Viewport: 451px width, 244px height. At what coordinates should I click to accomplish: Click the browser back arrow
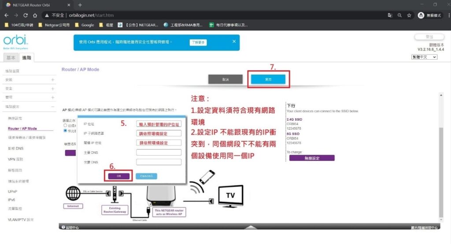point(6,15)
